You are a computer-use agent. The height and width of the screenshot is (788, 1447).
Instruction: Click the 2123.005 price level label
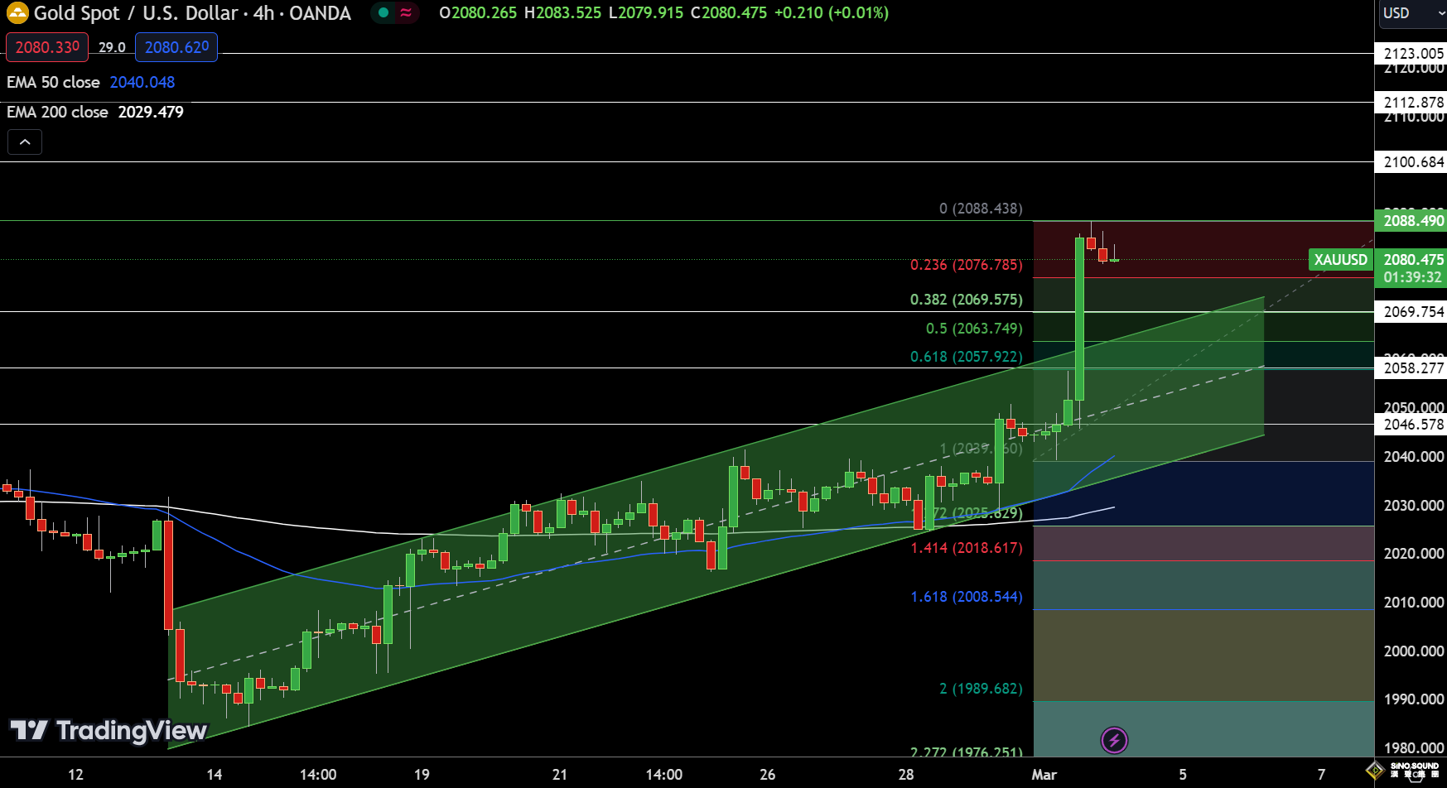1413,54
